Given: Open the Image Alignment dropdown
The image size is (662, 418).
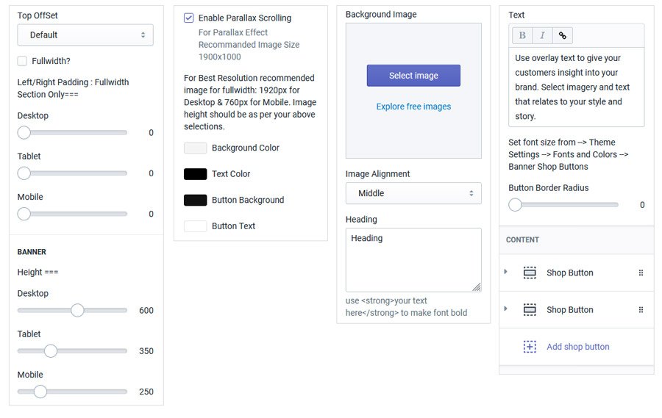Looking at the screenshot, I should (x=413, y=193).
